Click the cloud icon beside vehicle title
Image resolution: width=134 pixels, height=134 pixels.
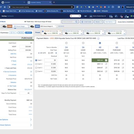[98, 38]
